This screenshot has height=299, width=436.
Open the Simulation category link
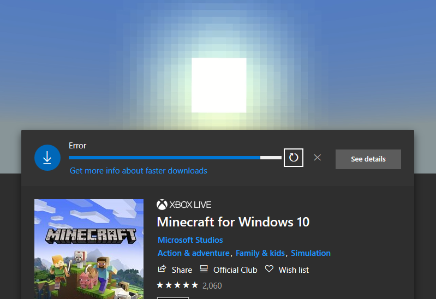[x=310, y=253]
